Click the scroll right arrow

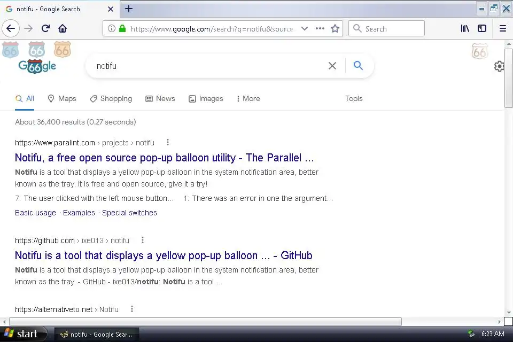[x=500, y=322]
